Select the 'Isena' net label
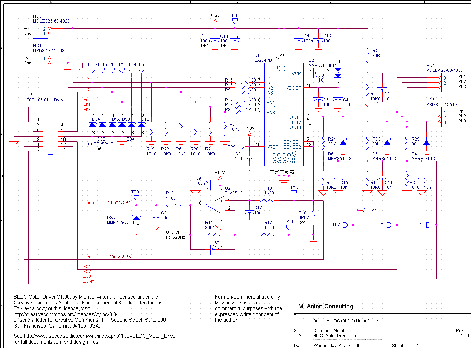Image resolution: width=471 pixels, height=348 pixels. 88,203
